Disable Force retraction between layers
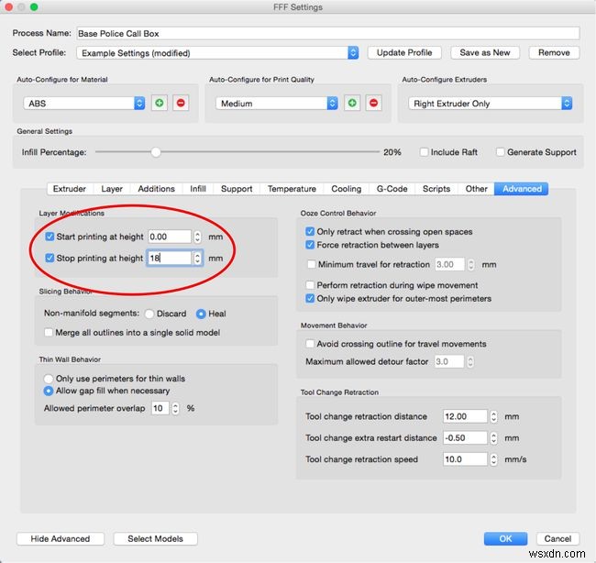Image resolution: width=596 pixels, height=563 pixels. click(x=310, y=245)
